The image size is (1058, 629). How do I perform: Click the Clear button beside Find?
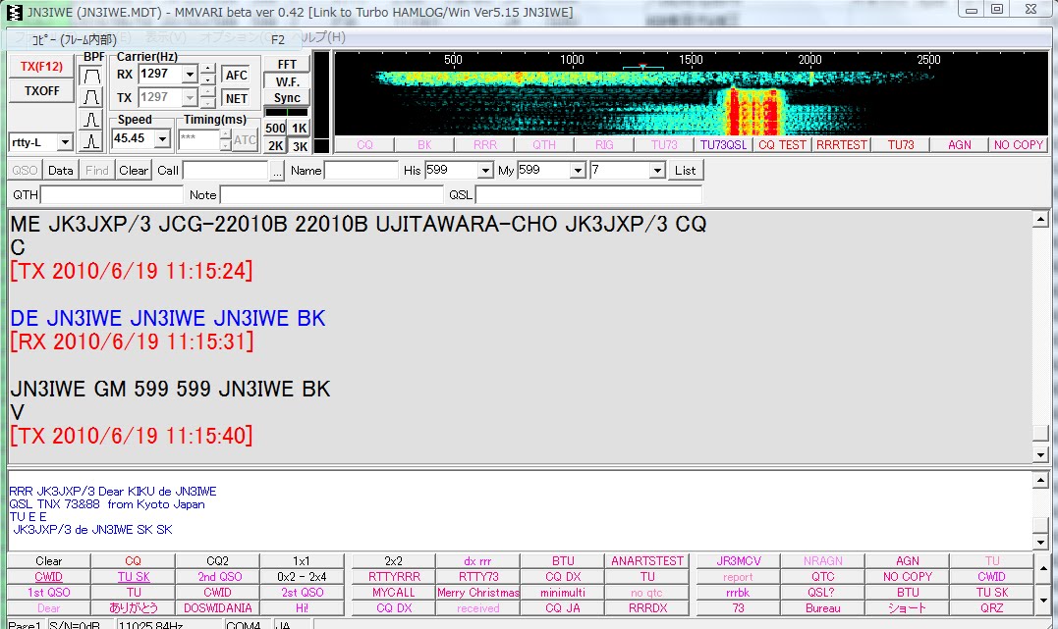pos(134,171)
